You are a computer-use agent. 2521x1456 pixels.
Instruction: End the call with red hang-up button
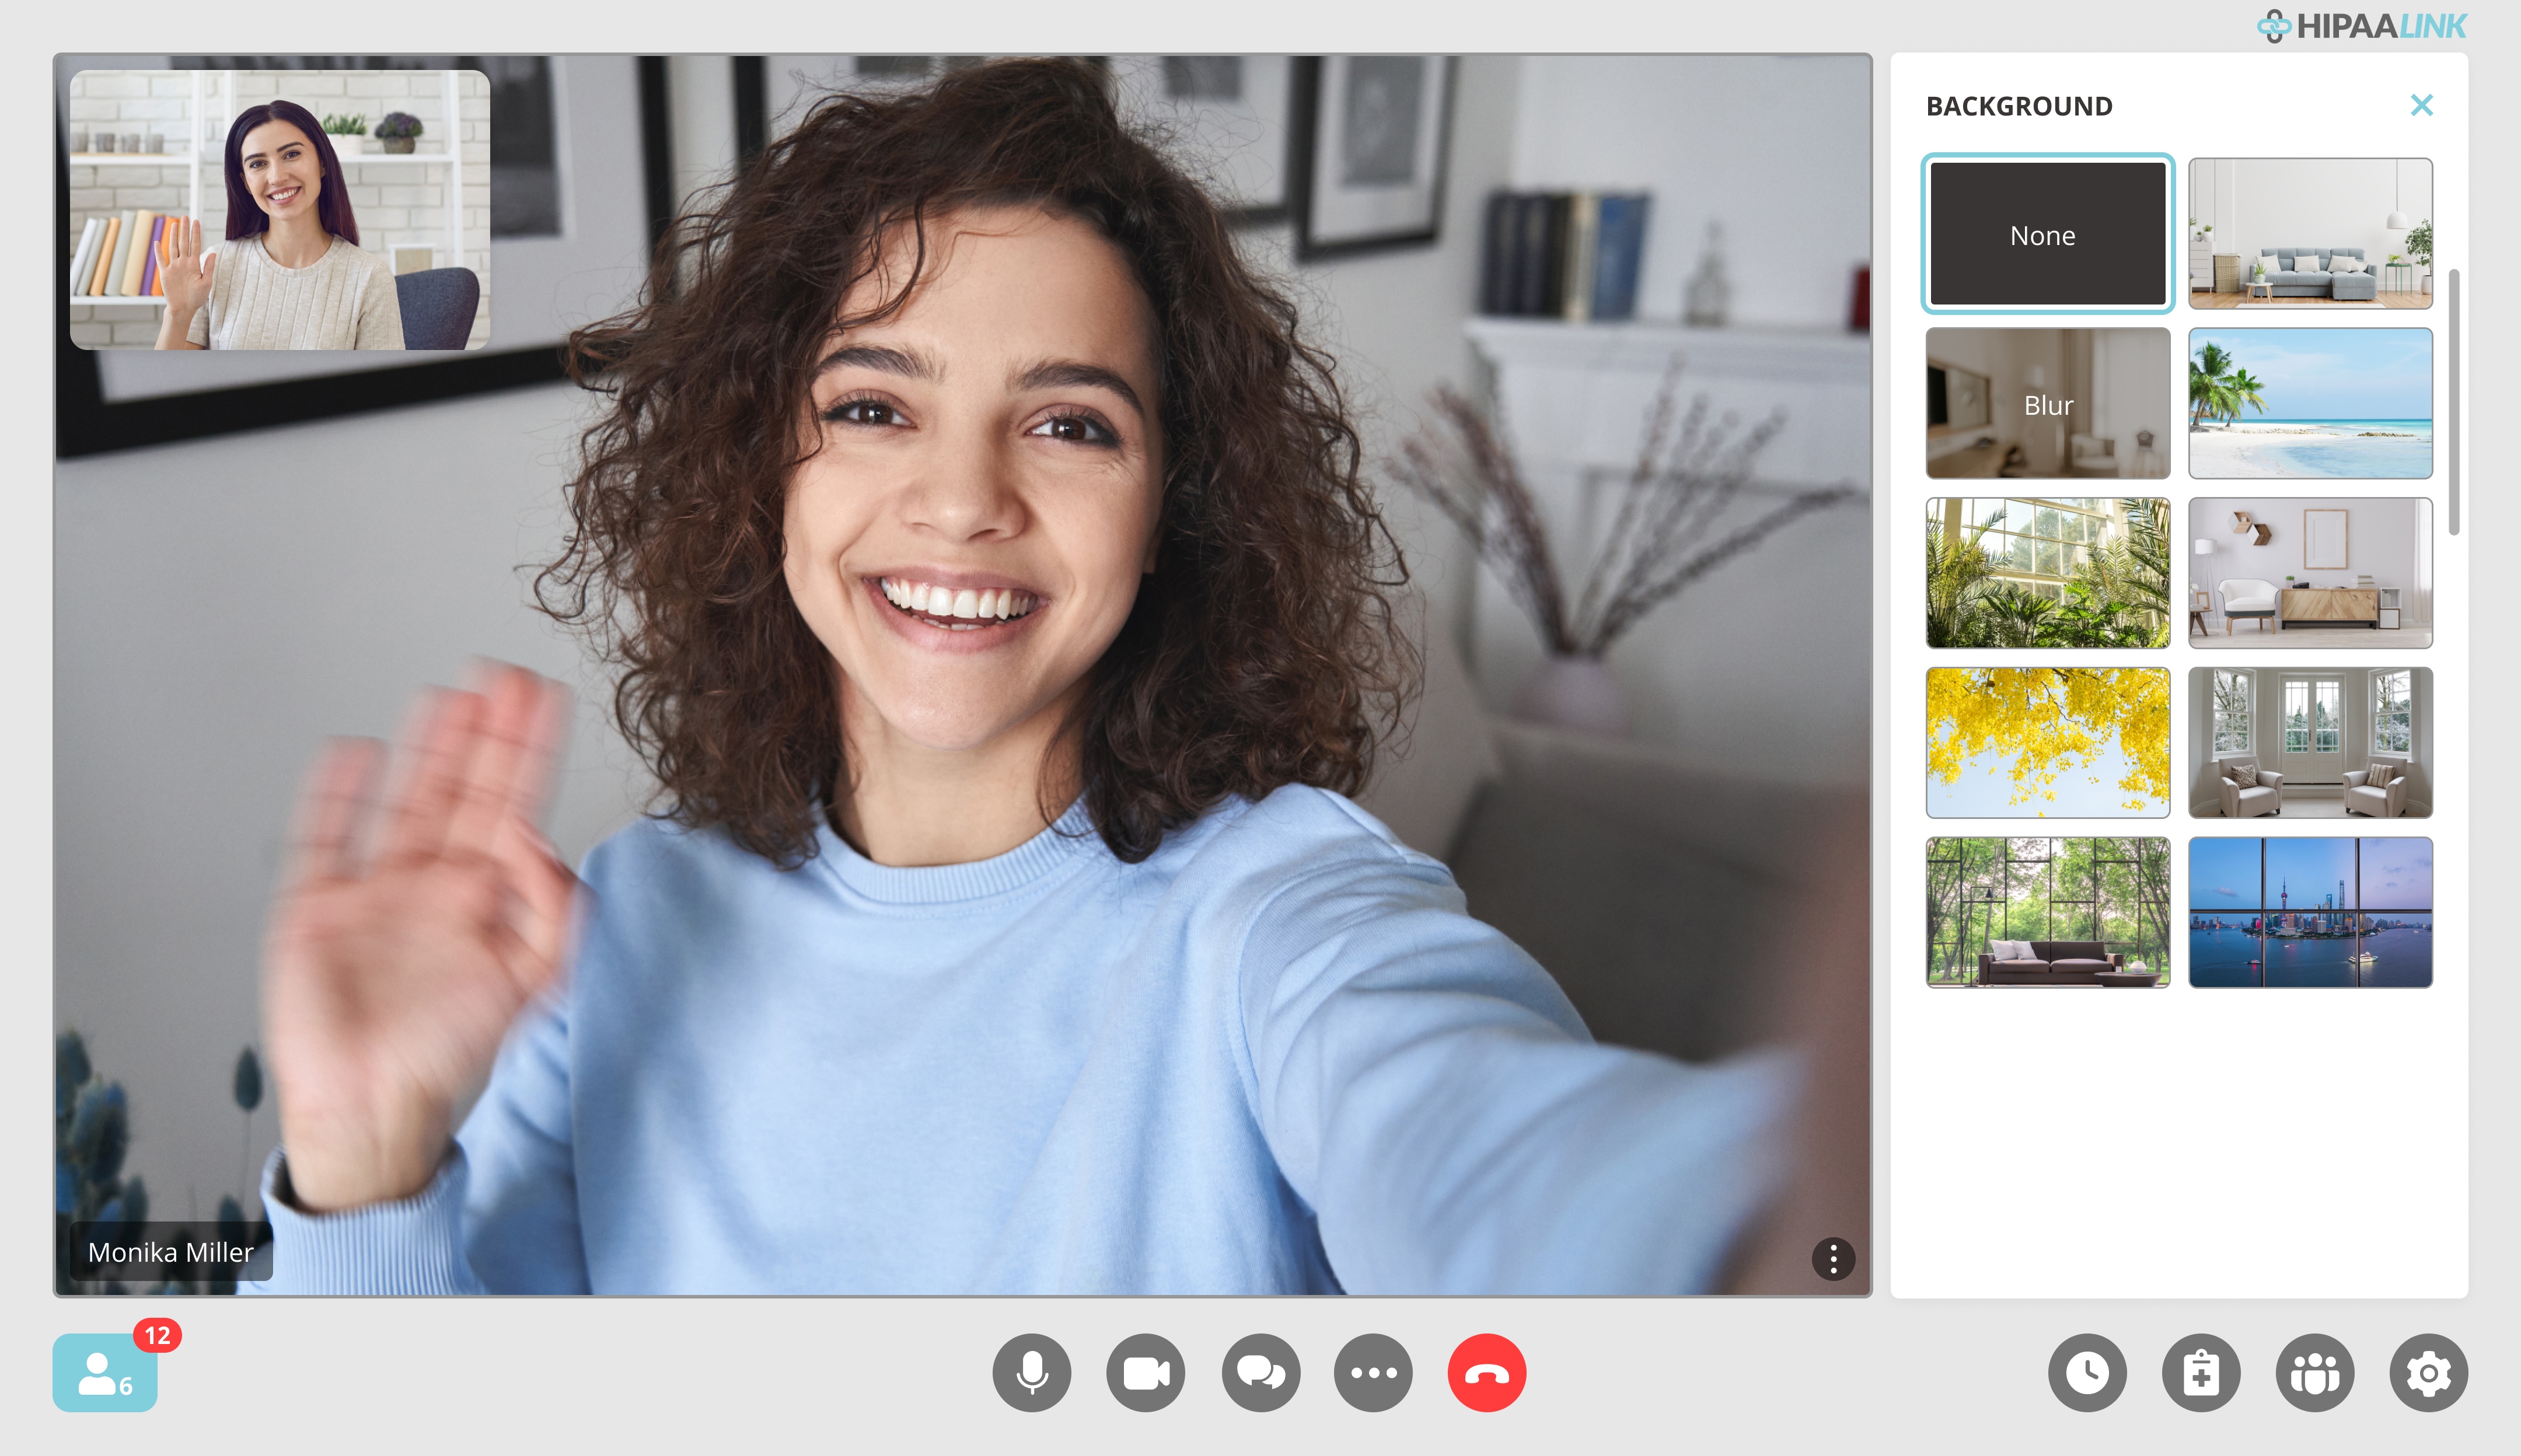coord(1486,1373)
